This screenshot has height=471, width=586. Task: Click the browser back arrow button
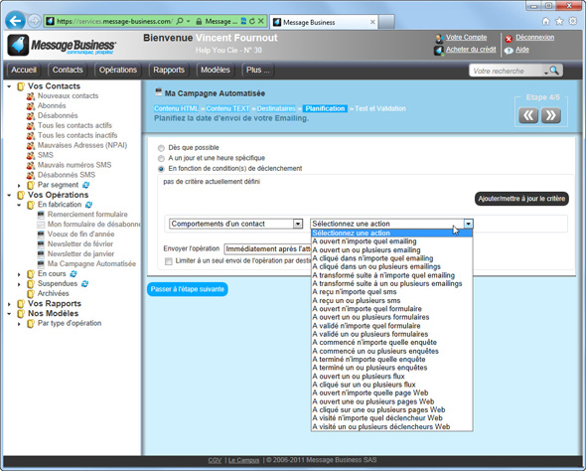pyautogui.click(x=15, y=21)
